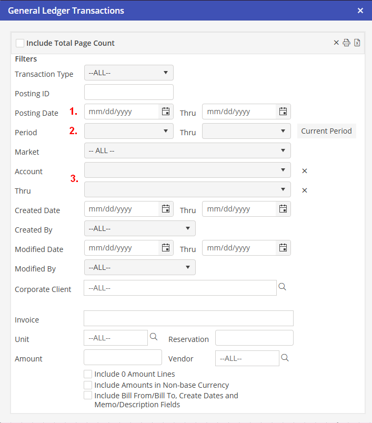Click the Corporate Client search magnifier icon

282,287
